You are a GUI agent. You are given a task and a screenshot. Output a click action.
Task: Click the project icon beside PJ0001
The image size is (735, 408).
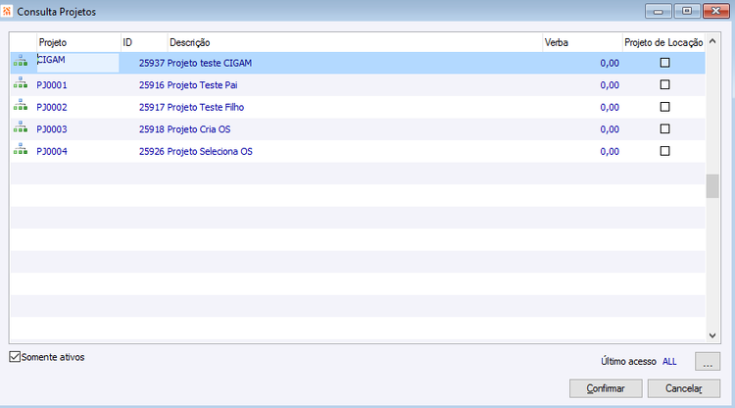pos(21,82)
